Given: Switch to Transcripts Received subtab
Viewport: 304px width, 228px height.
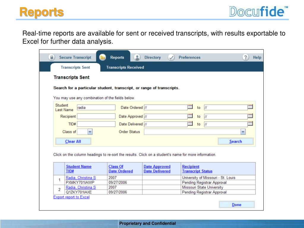Looking at the screenshot, I should (x=125, y=67).
